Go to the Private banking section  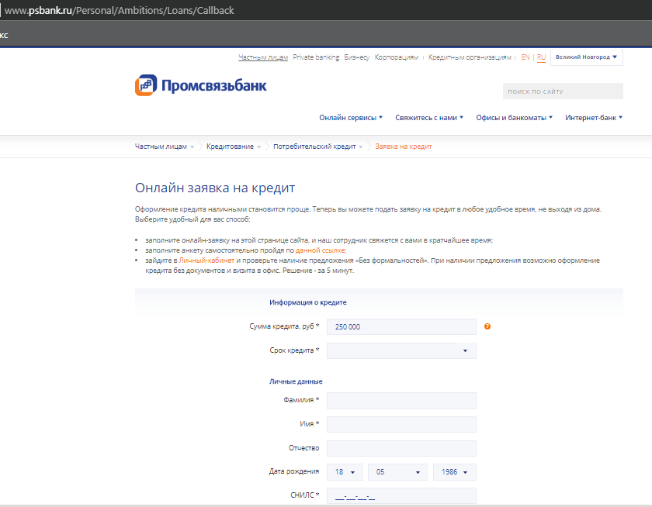pyautogui.click(x=316, y=57)
